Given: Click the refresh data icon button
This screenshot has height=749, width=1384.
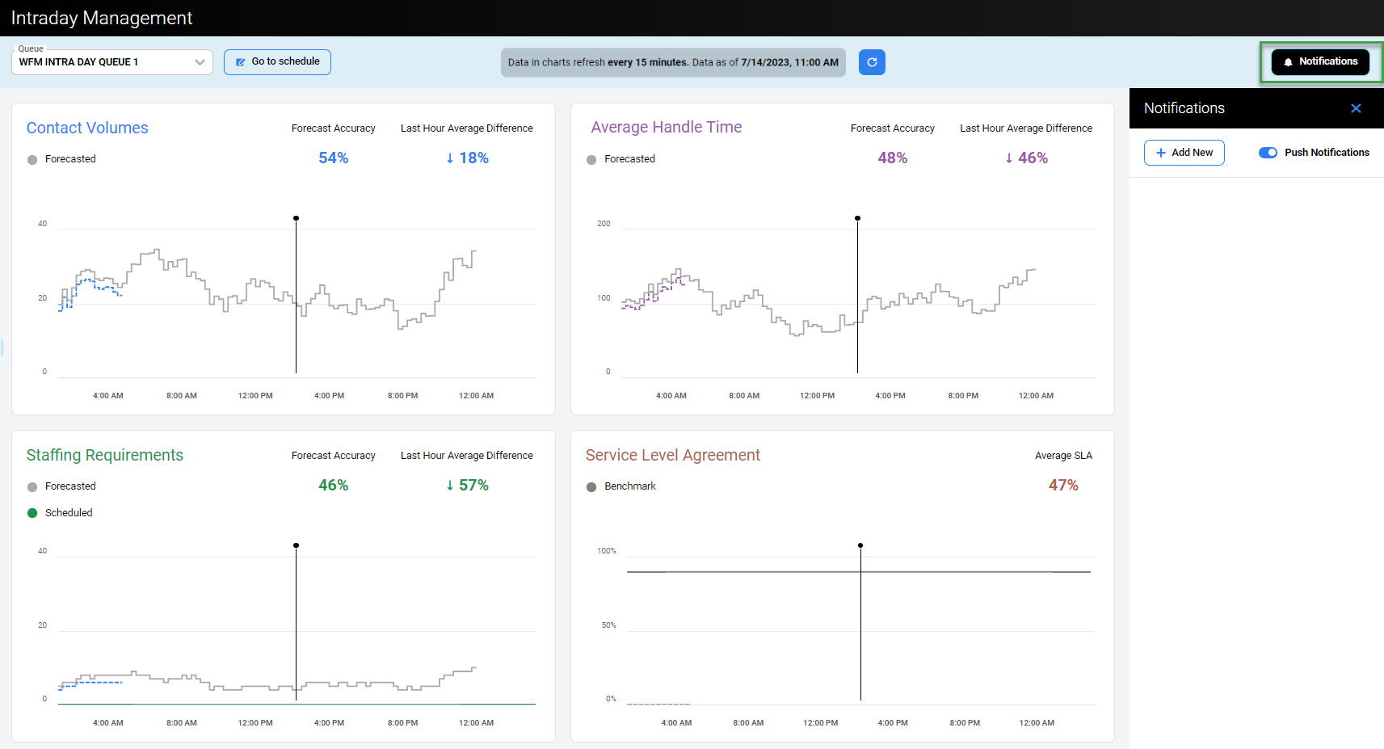Looking at the screenshot, I should pyautogui.click(x=872, y=62).
